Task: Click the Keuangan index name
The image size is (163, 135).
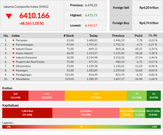Action: pyautogui.click(x=22, y=71)
